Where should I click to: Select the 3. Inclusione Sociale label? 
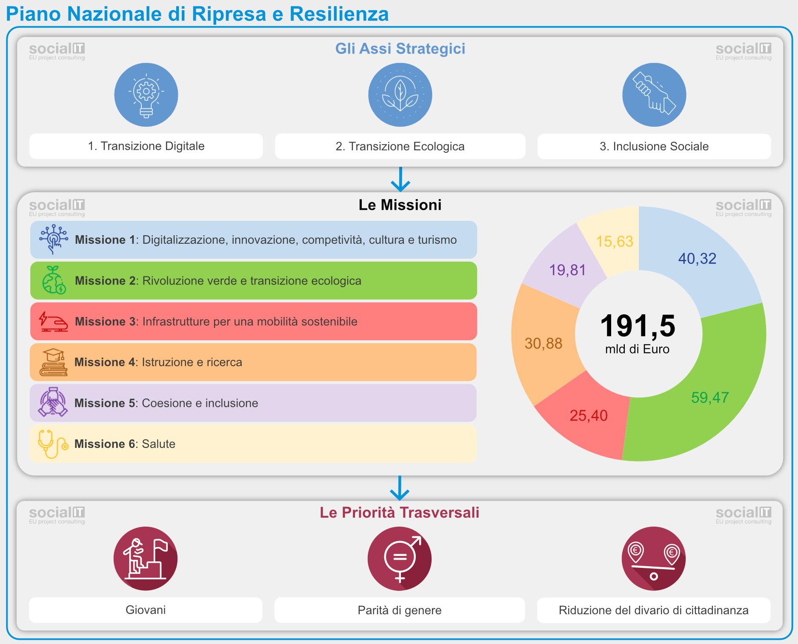654,146
